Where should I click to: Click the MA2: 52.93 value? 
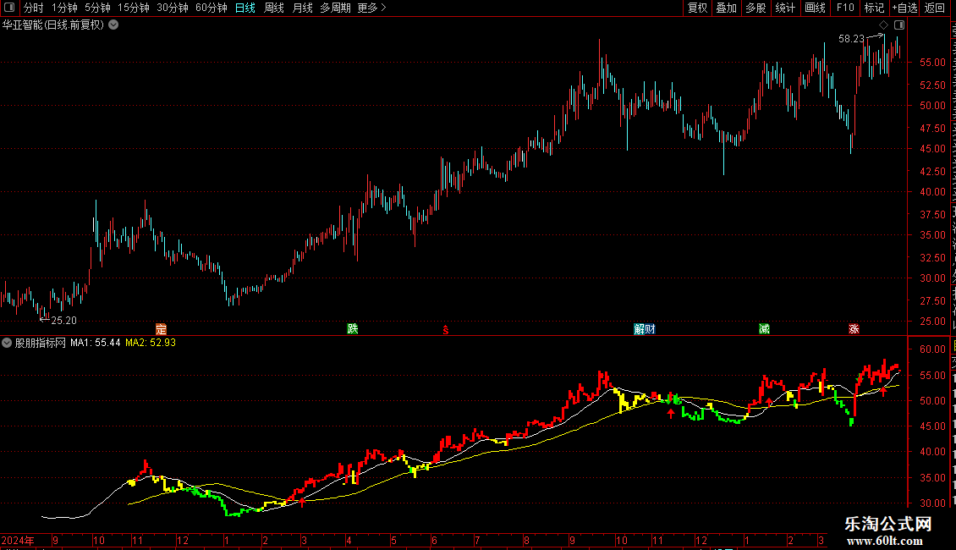pyautogui.click(x=151, y=343)
